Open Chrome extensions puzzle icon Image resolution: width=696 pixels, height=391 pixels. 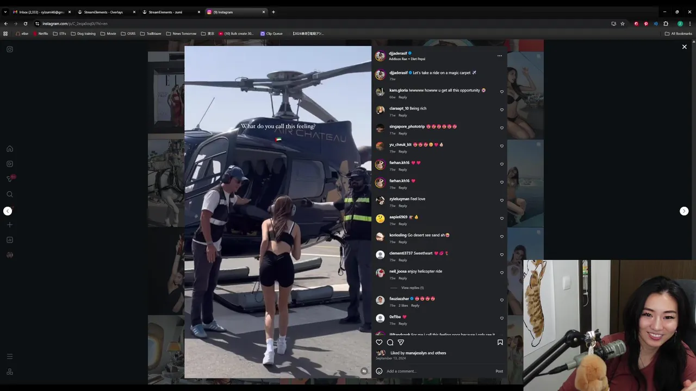[x=666, y=23]
